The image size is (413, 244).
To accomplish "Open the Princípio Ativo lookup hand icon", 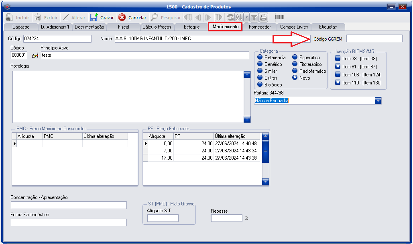I will point(35,55).
